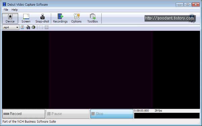Open the Help menu
Viewport: 202px width, 126px height.
(14, 10)
